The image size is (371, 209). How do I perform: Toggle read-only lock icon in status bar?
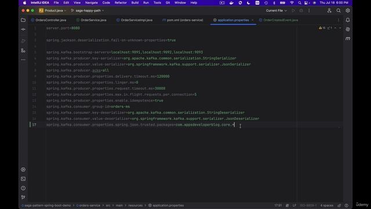(x=339, y=206)
